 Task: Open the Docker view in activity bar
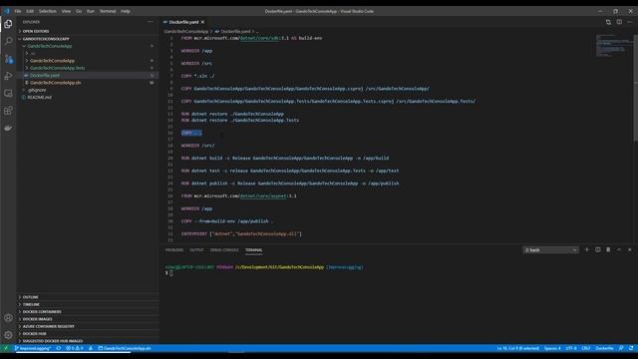tap(8, 128)
